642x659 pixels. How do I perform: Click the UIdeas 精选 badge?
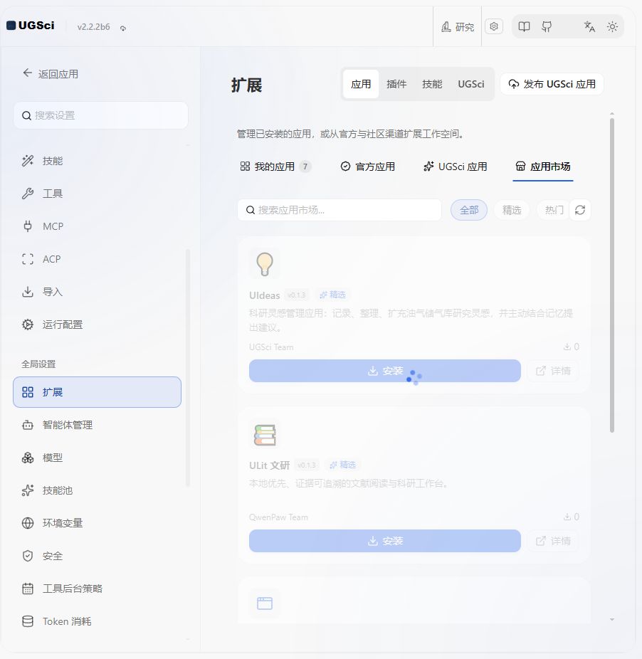click(332, 295)
